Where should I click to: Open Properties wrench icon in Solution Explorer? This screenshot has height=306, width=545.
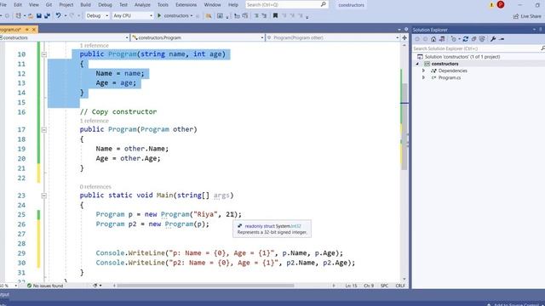click(493, 39)
